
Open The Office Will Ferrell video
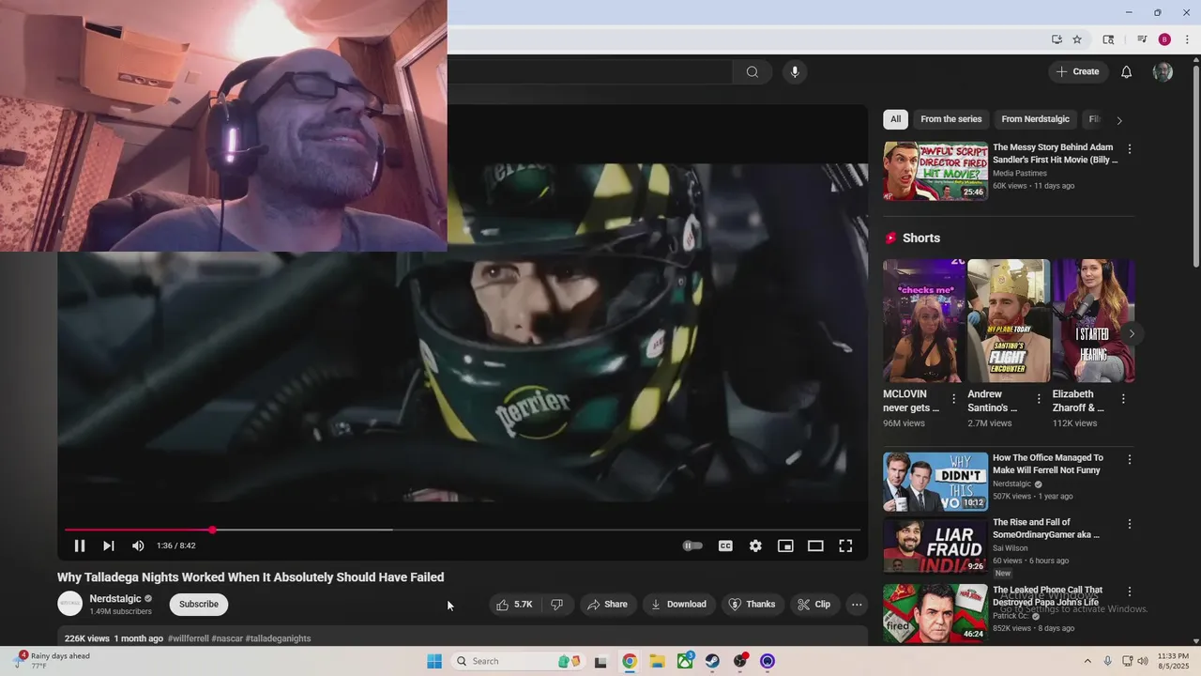pos(1048,464)
